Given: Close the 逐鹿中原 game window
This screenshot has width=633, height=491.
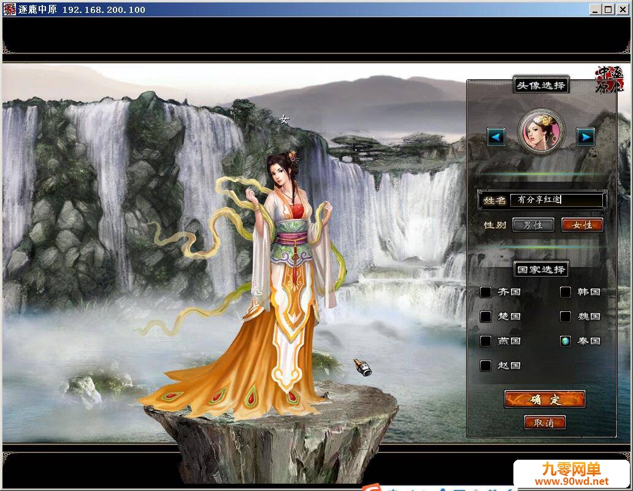Looking at the screenshot, I should click(x=623, y=9).
